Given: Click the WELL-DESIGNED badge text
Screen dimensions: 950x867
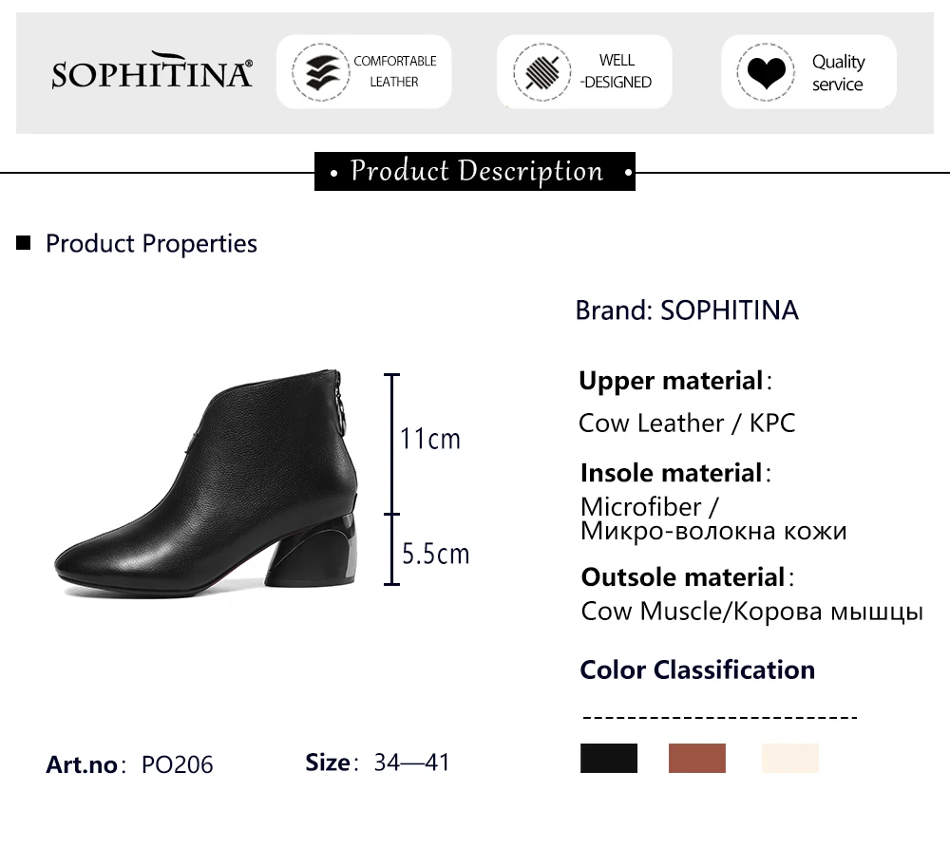Looking at the screenshot, I should [x=617, y=71].
